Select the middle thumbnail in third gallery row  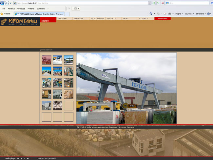(x=57, y=83)
